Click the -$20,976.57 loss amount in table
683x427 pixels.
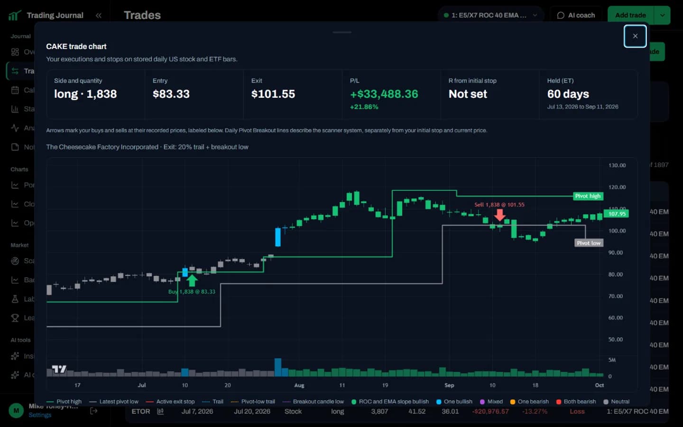pyautogui.click(x=490, y=411)
